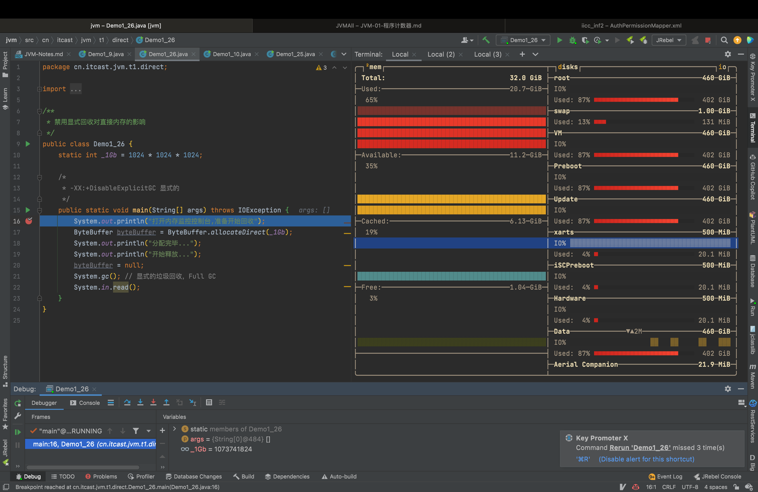
Task: Expand static members of Demo1_26 node
Action: click(174, 429)
